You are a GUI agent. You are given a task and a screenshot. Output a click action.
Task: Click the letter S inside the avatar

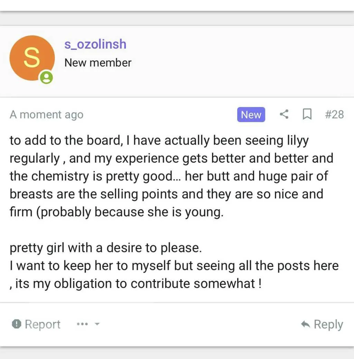(32, 58)
